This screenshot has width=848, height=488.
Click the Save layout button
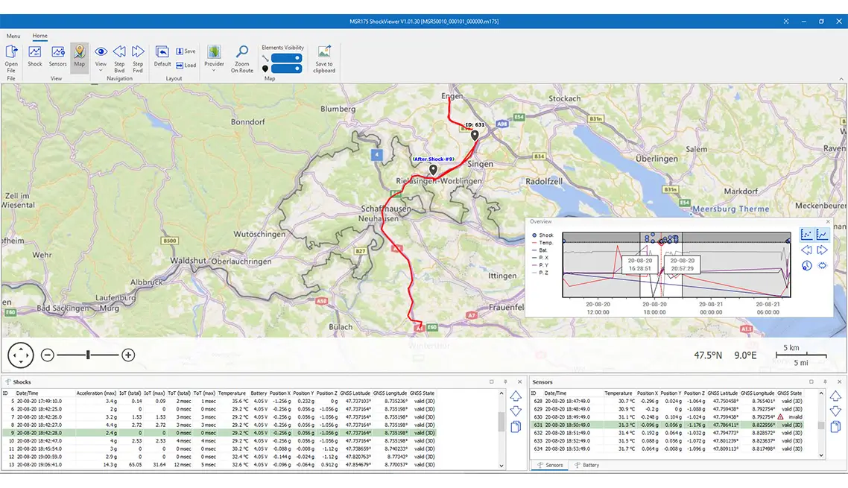point(186,51)
